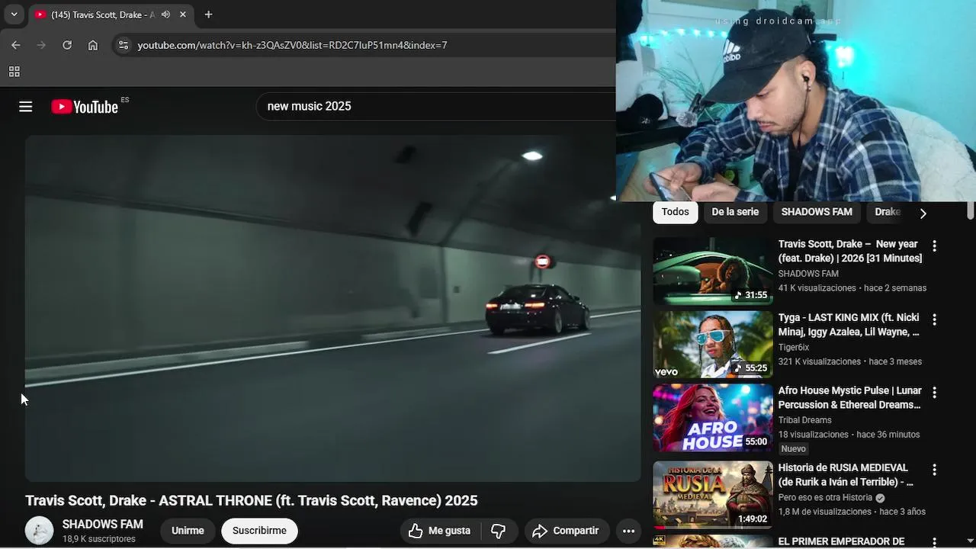Image resolution: width=976 pixels, height=549 pixels.
Task: Open Afro House 55:00 video thumbnail
Action: click(x=713, y=418)
